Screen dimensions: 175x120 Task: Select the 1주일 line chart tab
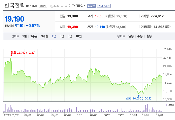pyautogui.click(x=34, y=36)
